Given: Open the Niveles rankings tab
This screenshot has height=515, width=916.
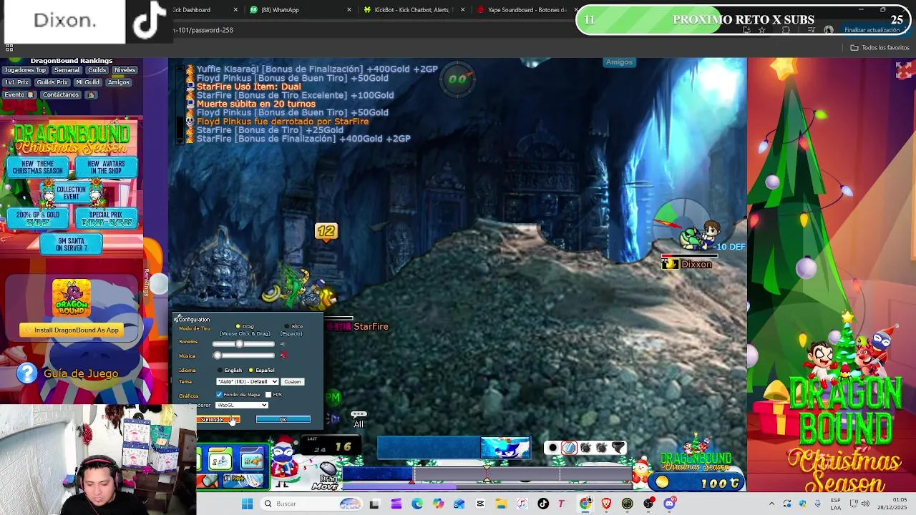Looking at the screenshot, I should [125, 70].
